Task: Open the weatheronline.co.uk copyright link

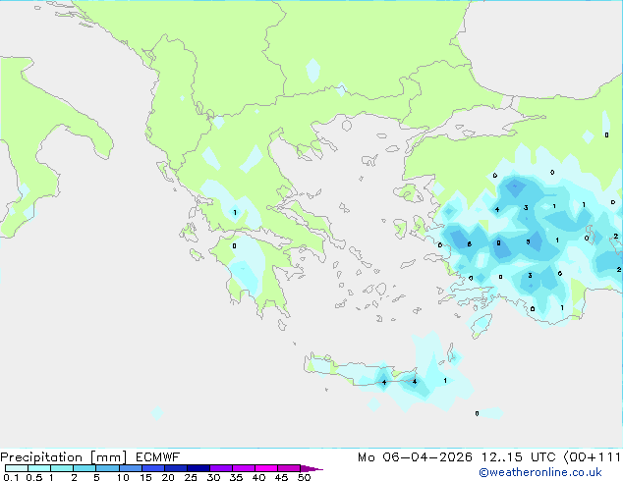Action: pyautogui.click(x=540, y=472)
